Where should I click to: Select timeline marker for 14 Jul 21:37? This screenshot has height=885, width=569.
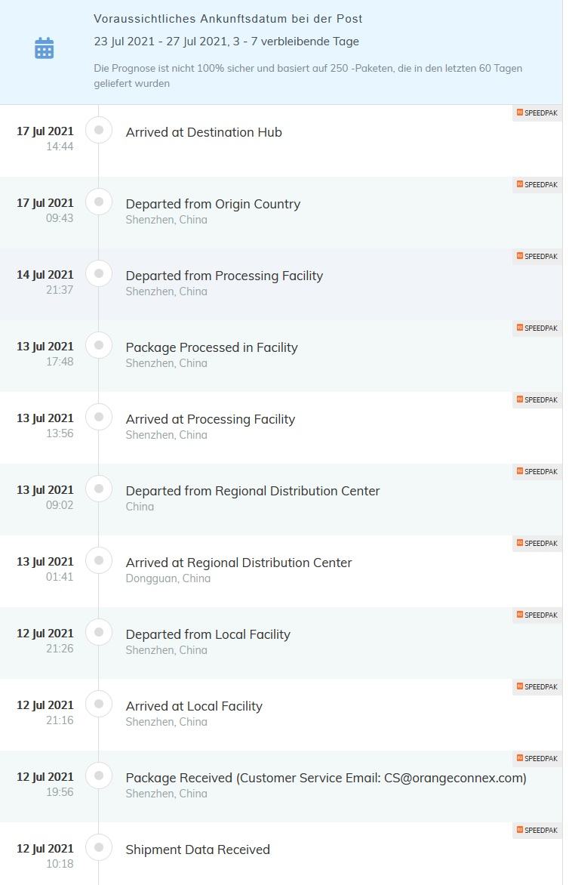pos(99,273)
